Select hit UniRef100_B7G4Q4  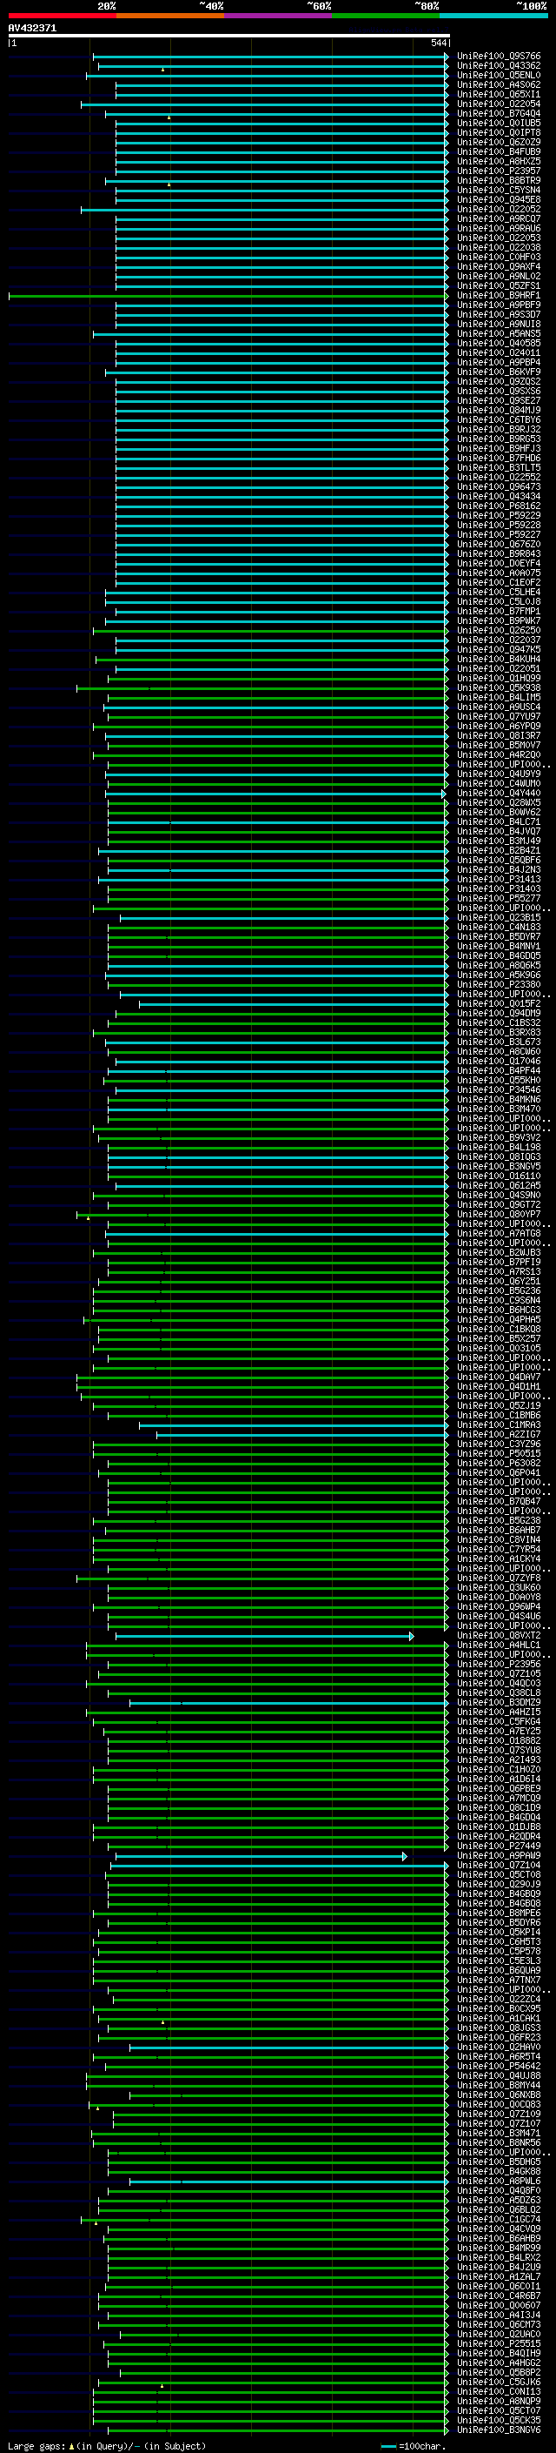(499, 113)
